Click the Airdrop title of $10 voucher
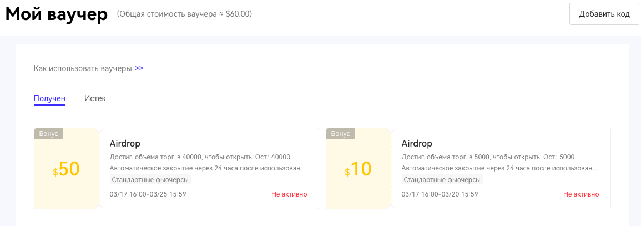Screen dimensions: 641x226 (x=416, y=144)
